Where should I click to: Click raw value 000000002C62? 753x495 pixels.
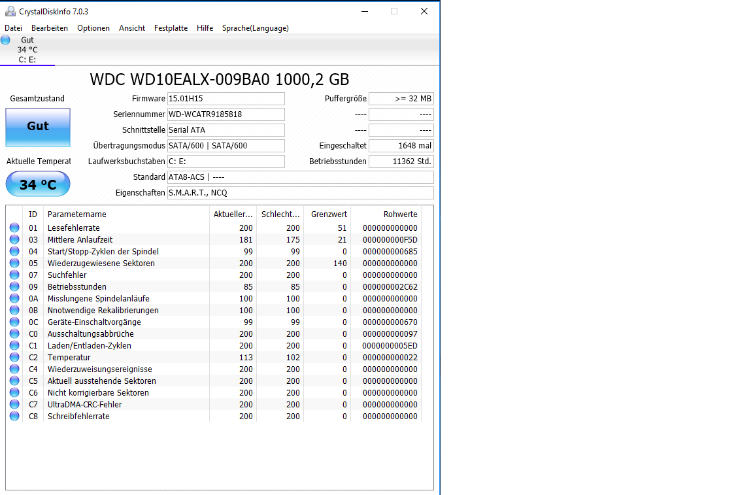point(390,287)
